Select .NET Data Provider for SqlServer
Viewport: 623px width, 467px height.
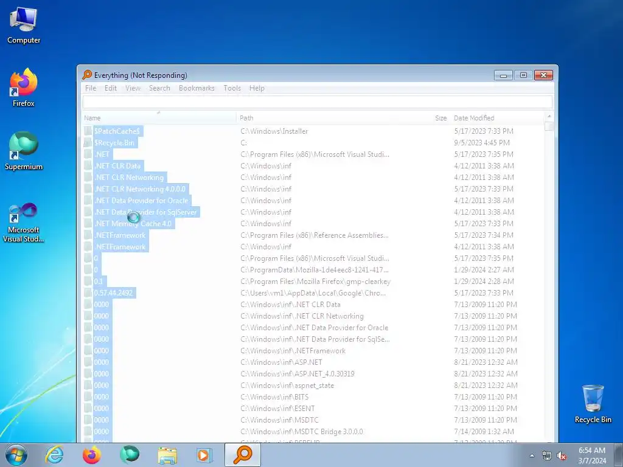145,212
